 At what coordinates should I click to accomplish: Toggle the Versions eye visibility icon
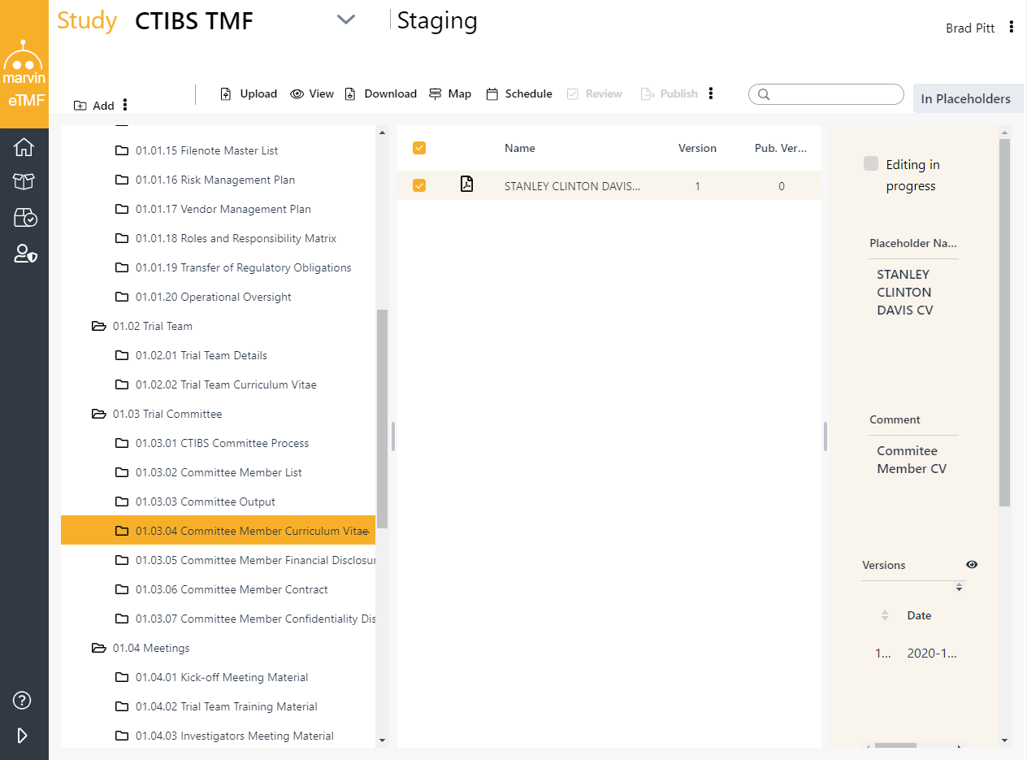(972, 565)
